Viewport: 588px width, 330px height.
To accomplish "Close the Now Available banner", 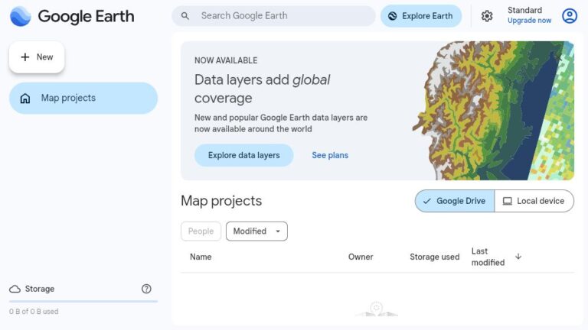I will [558, 57].
